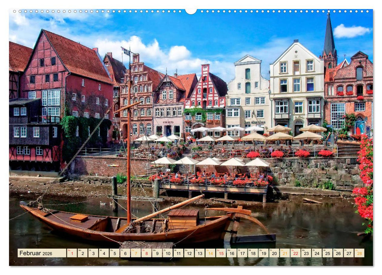Click the year 2026 next to Februar
382x275 pixels.
[47, 254]
